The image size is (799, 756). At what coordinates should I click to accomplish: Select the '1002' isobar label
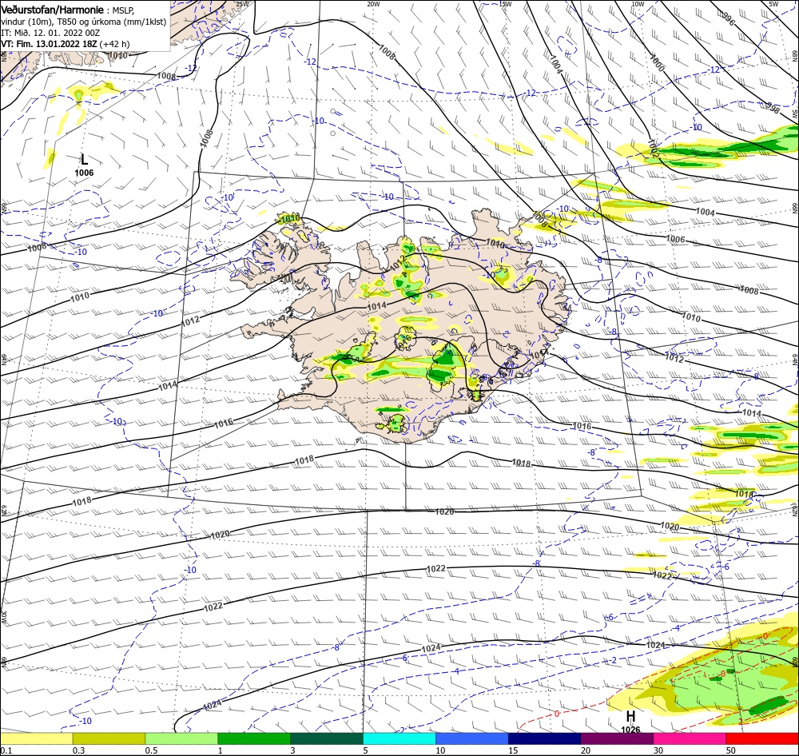(654, 148)
